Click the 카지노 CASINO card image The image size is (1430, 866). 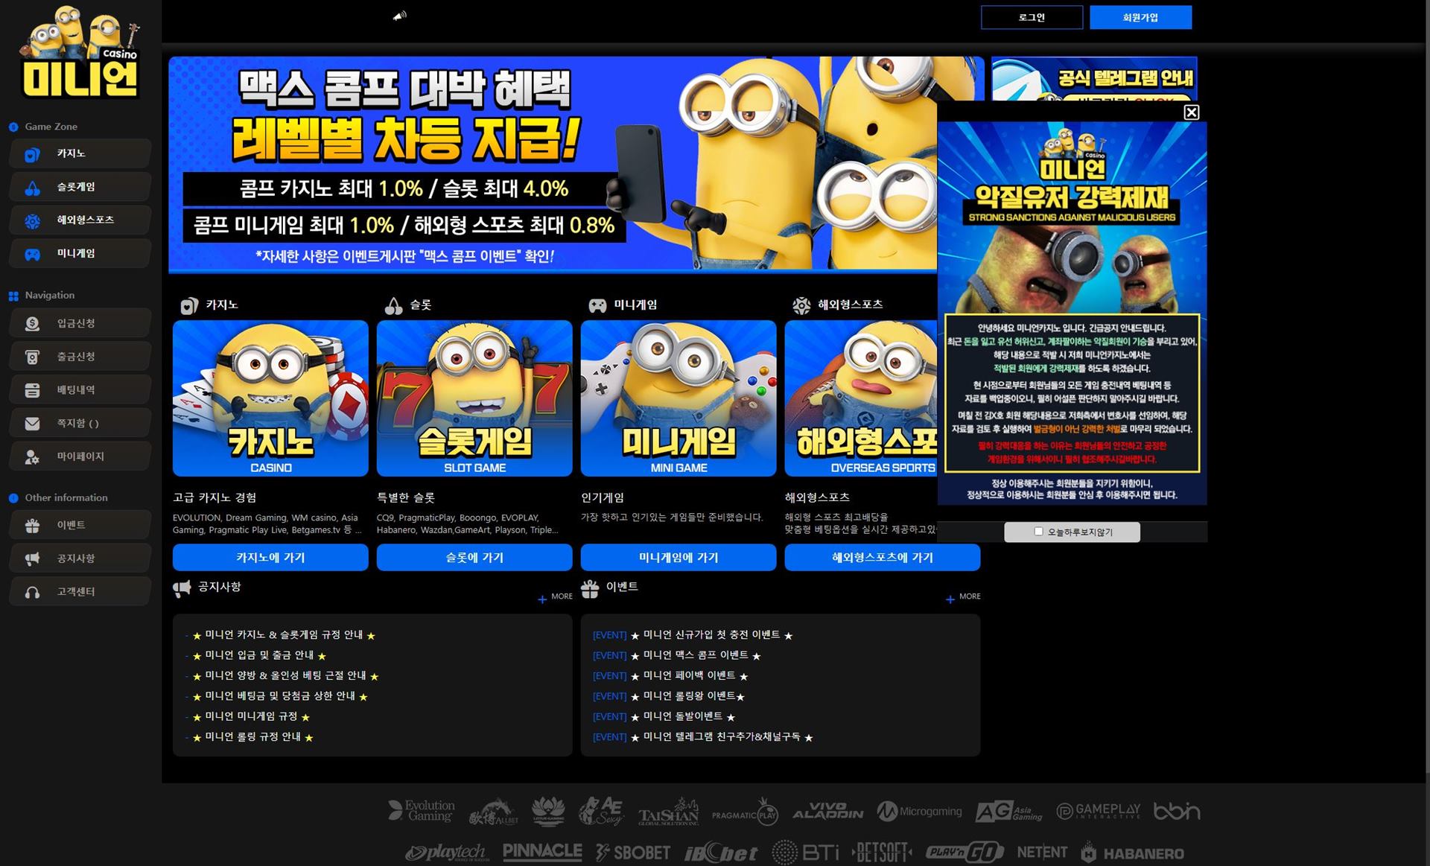coord(270,398)
